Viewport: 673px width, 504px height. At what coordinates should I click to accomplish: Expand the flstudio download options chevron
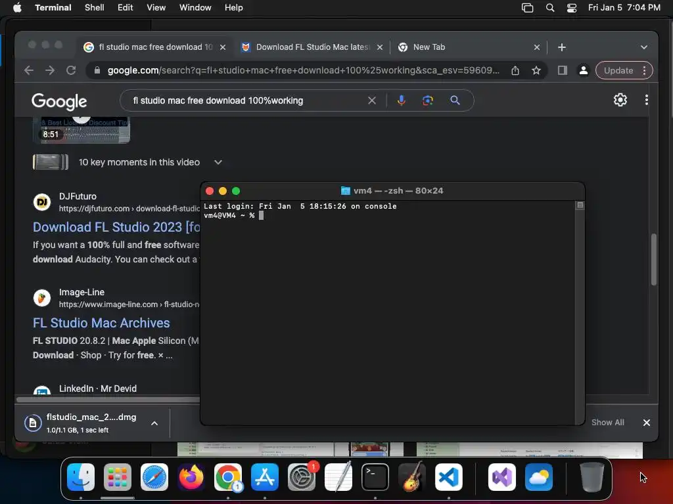154,423
